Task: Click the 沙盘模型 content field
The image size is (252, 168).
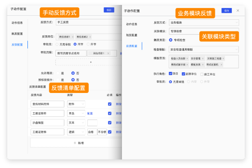Action: pyautogui.click(x=47, y=123)
